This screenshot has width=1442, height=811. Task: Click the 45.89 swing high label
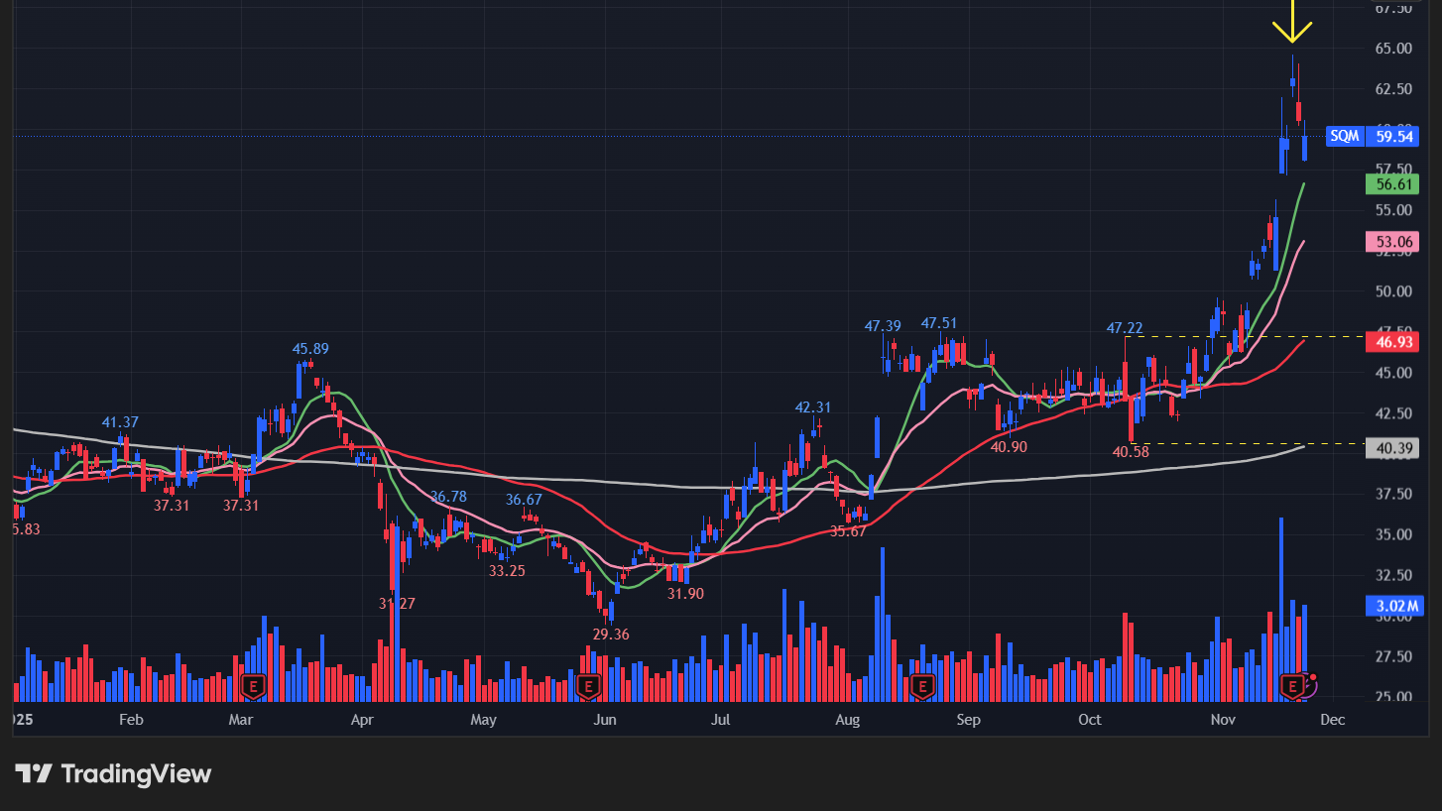310,349
